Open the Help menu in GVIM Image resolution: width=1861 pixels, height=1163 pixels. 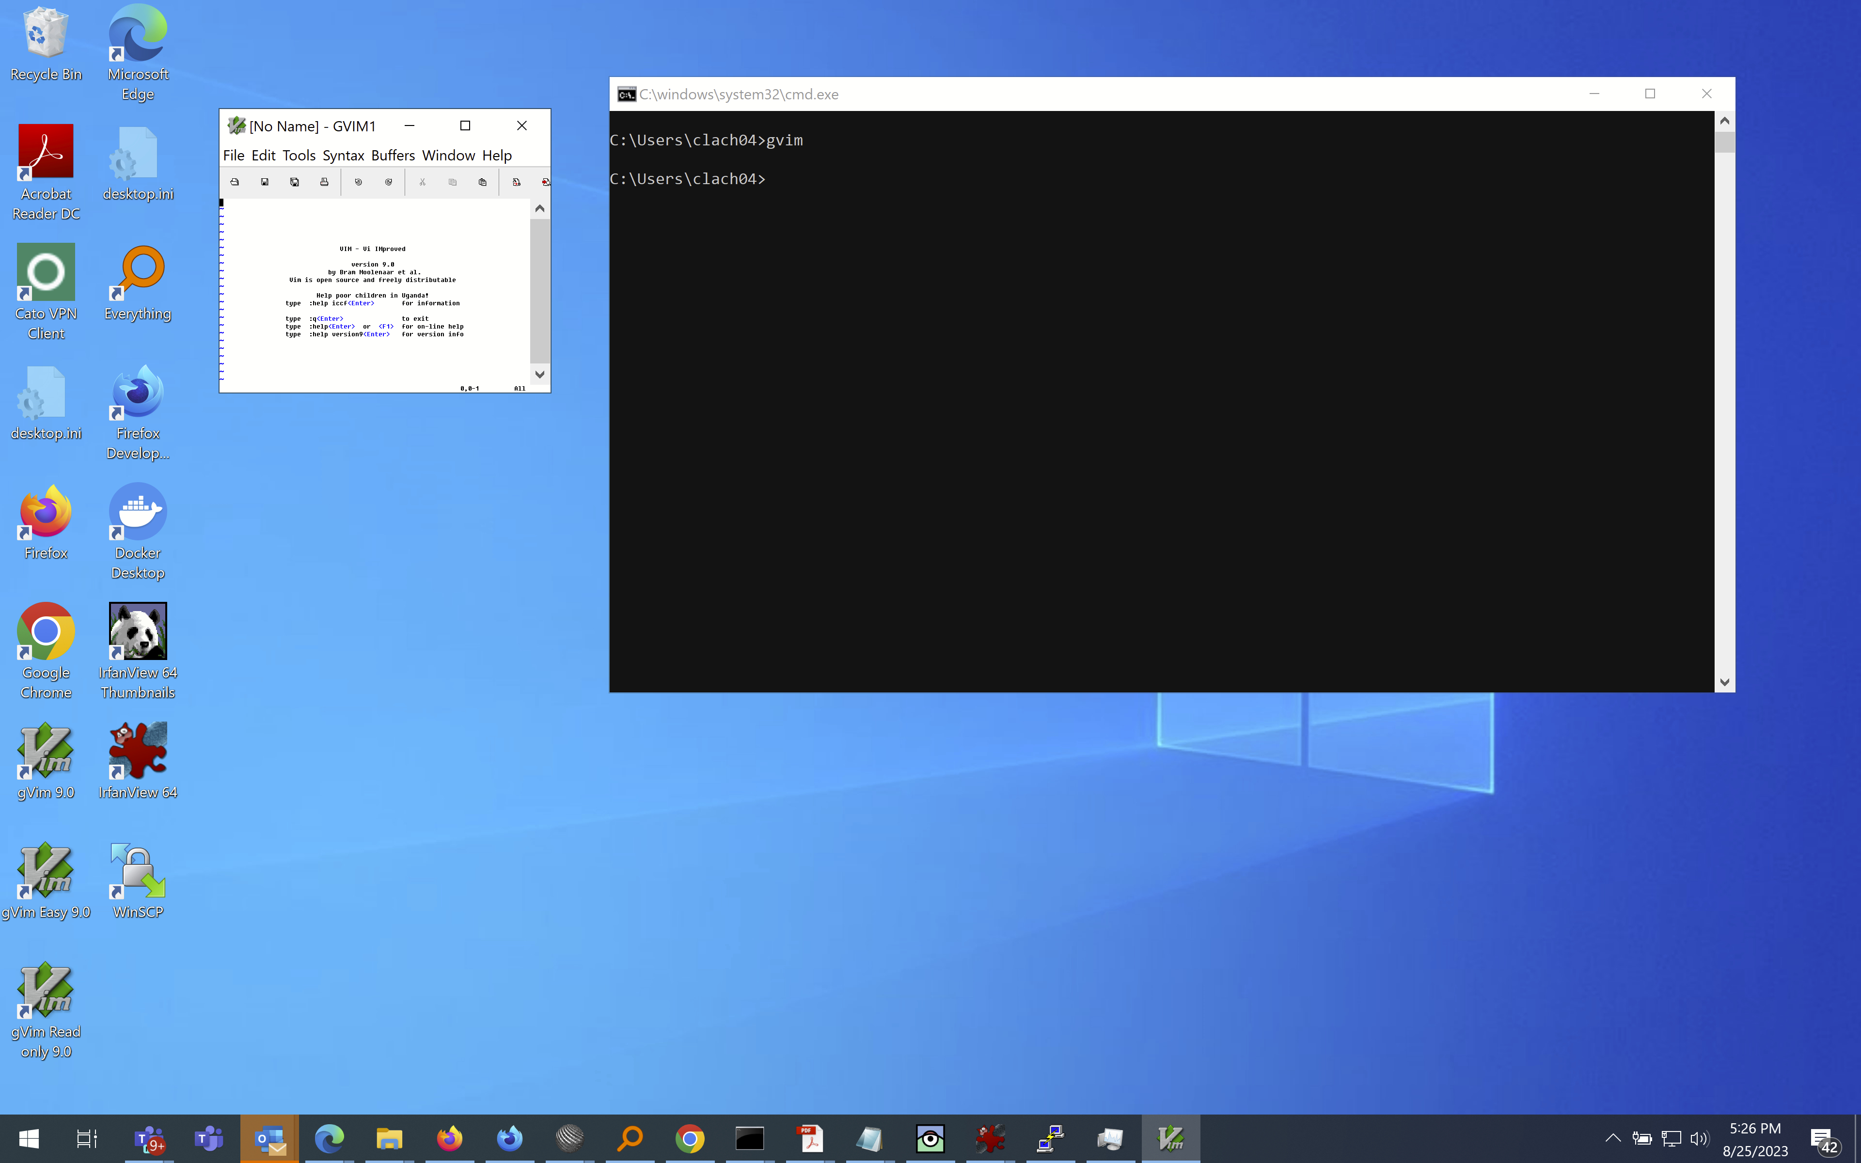coord(497,156)
